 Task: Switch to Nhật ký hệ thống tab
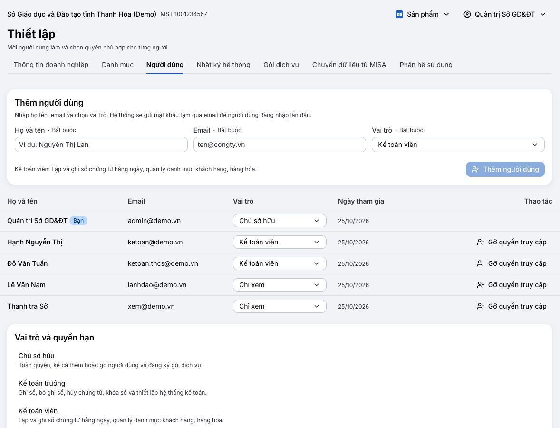click(x=223, y=65)
